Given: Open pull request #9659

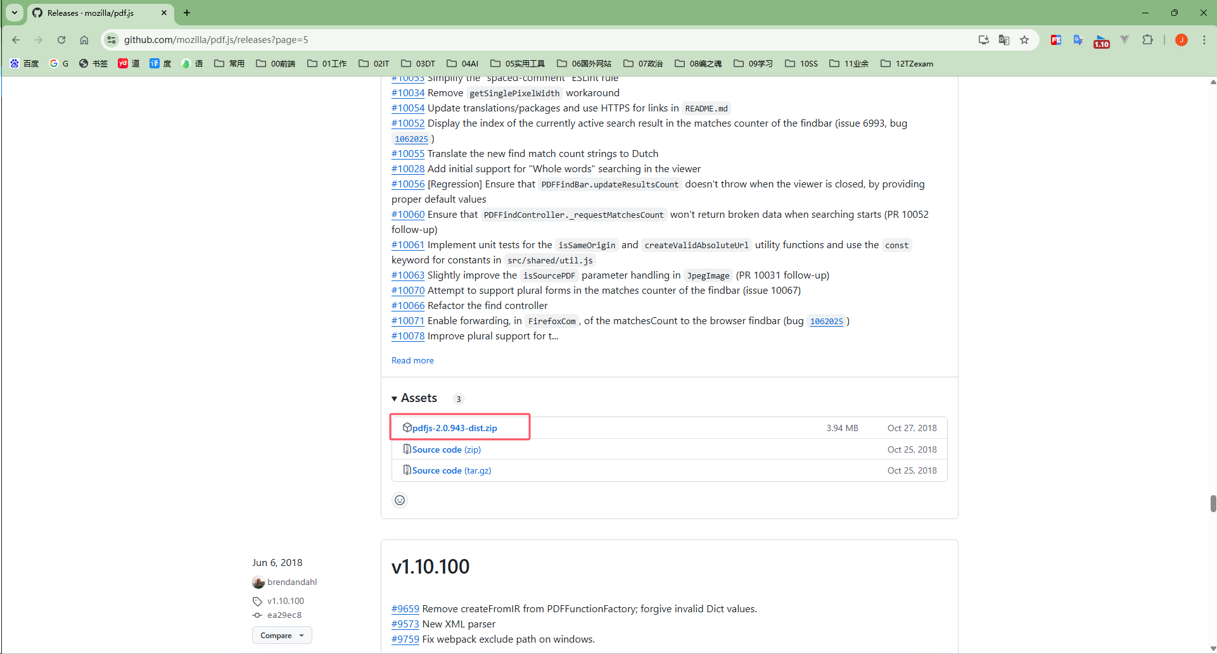Looking at the screenshot, I should point(405,609).
